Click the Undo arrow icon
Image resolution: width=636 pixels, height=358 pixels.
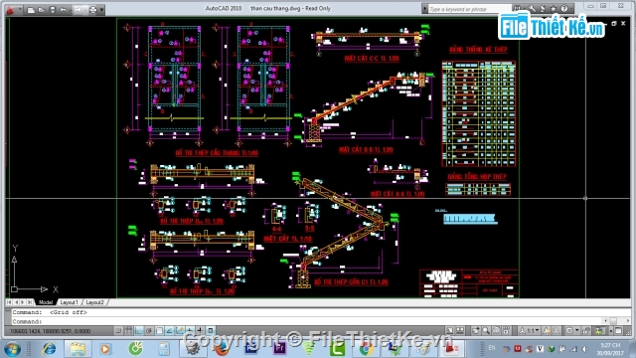[64, 10]
